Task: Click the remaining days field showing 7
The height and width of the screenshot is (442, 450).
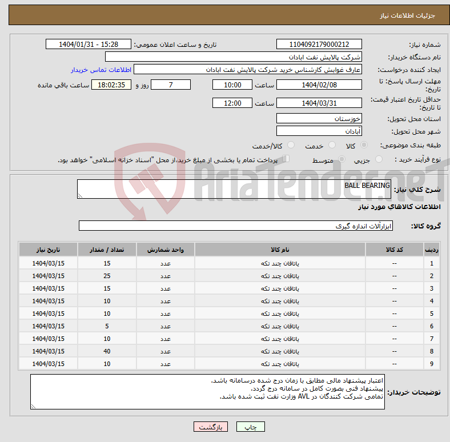Action: (x=171, y=85)
